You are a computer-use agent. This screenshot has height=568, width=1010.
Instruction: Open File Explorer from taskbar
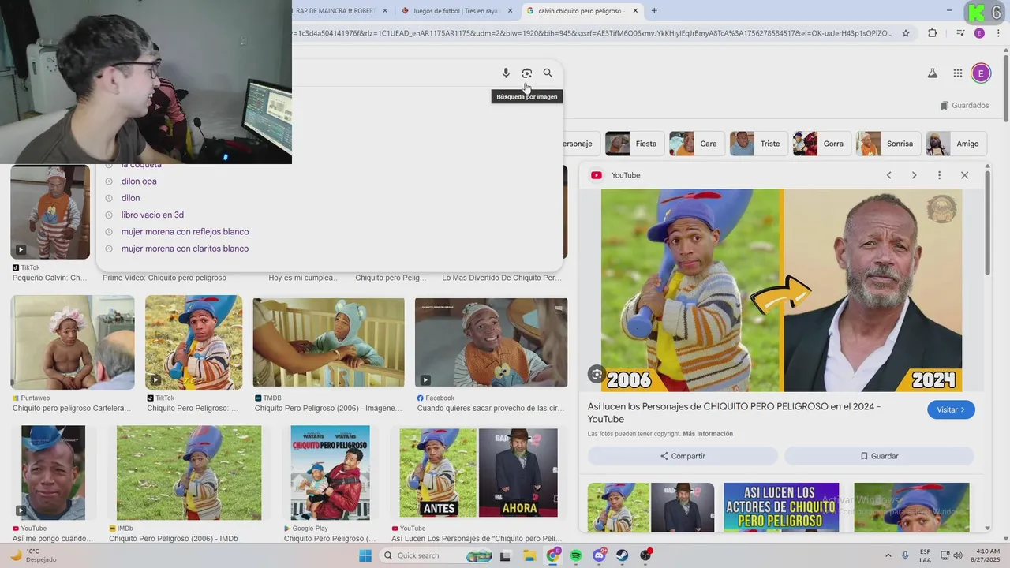(x=529, y=555)
